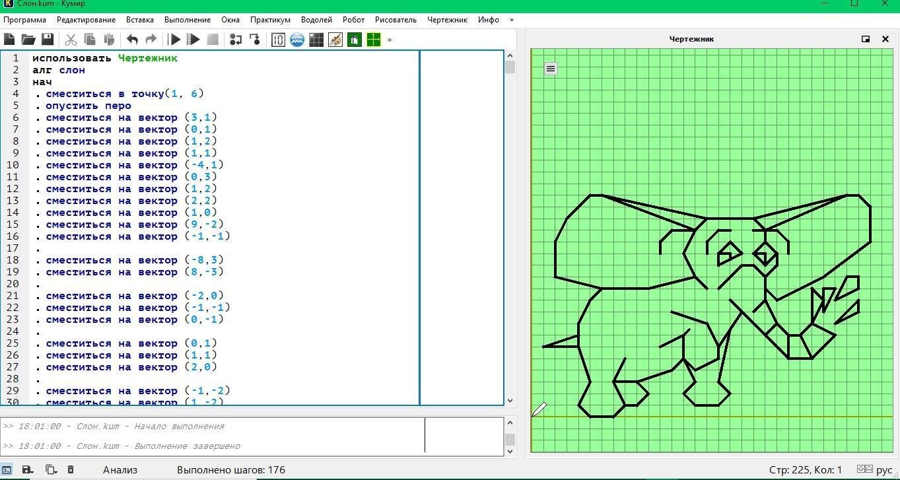The height and width of the screenshot is (480, 900).
Task: Click the hamburger menu button on canvas
Action: tap(551, 68)
